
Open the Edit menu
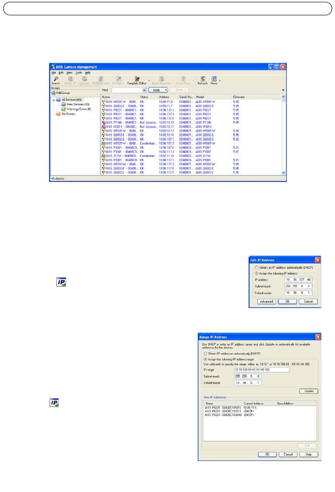point(61,73)
